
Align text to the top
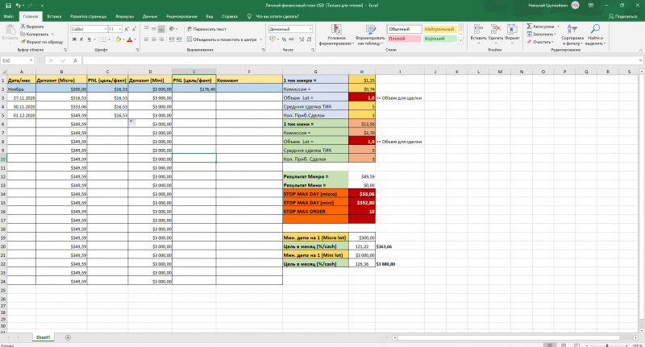point(147,29)
